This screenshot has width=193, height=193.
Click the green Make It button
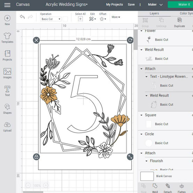(180, 5)
